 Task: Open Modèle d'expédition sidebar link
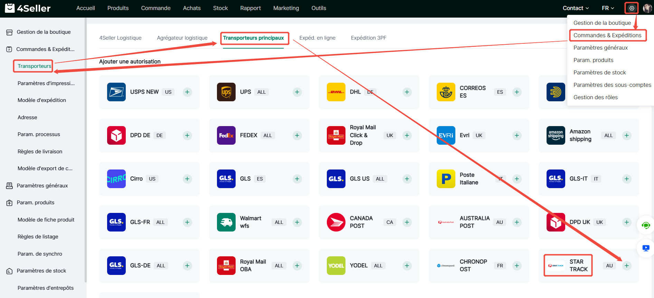(x=42, y=100)
